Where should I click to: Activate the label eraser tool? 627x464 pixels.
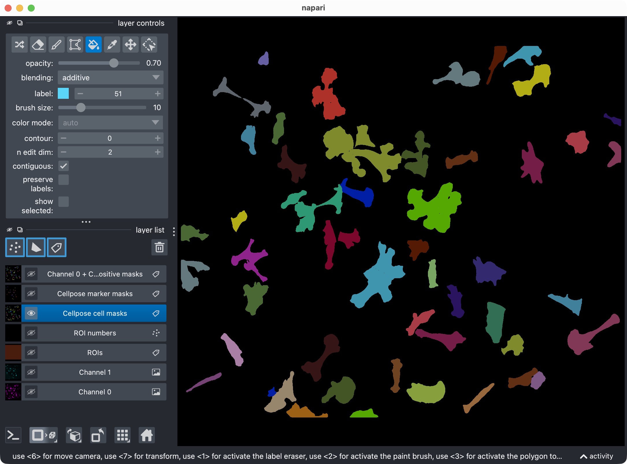click(38, 45)
